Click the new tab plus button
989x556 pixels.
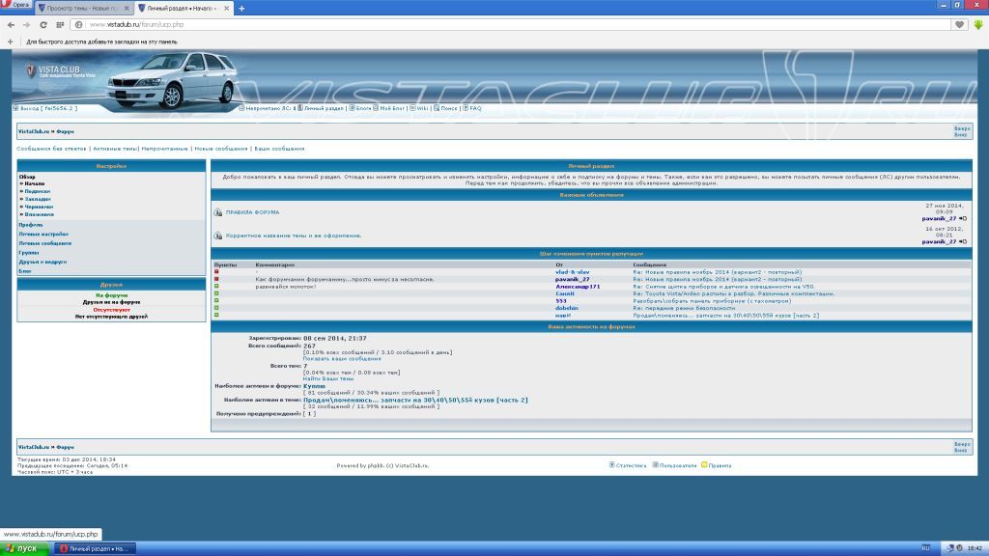point(241,8)
